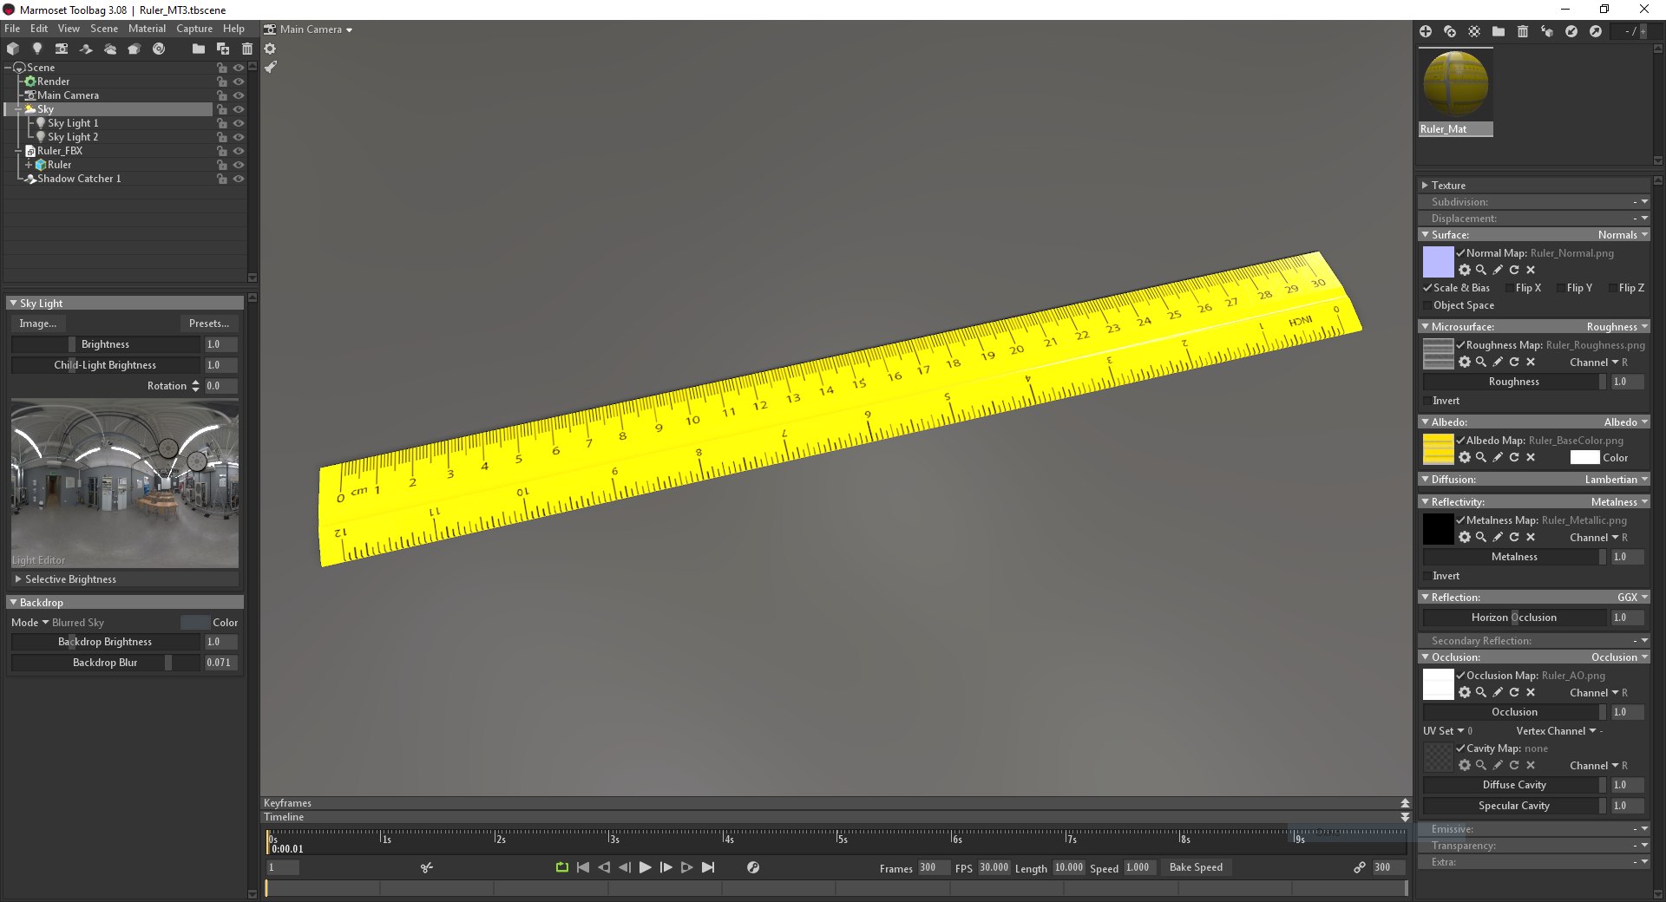Image resolution: width=1666 pixels, height=902 pixels.
Task: Delete the selected material using trash icon
Action: [1523, 31]
